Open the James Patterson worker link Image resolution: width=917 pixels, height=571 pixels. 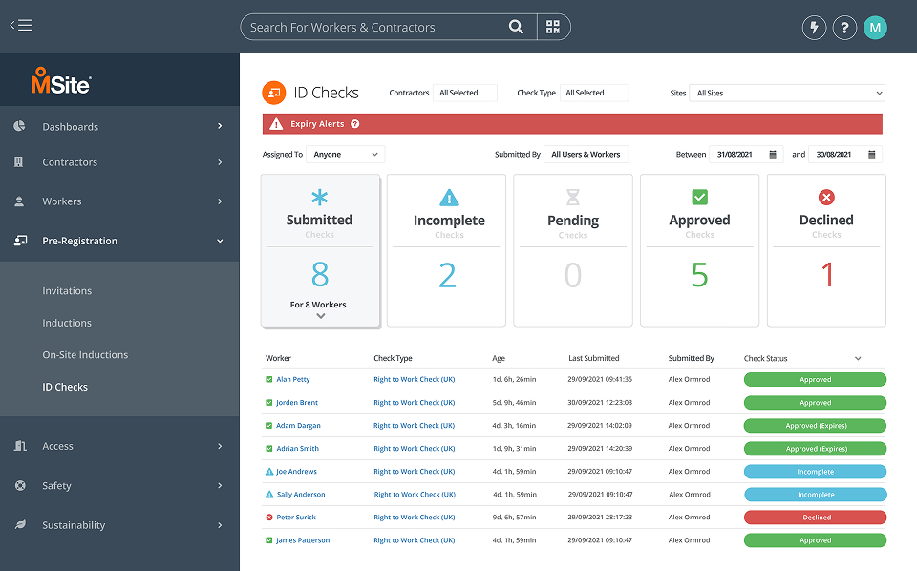point(303,540)
